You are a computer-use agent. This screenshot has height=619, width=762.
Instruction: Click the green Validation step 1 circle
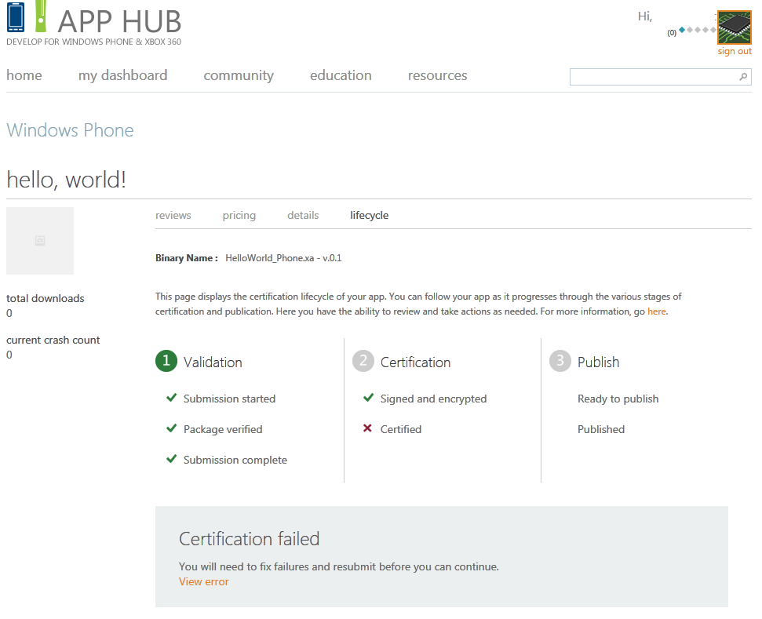point(166,361)
